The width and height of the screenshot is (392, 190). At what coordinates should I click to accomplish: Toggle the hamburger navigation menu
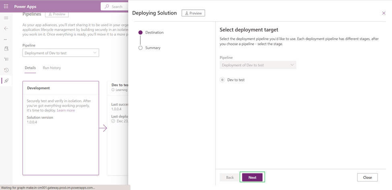click(x=6, y=18)
